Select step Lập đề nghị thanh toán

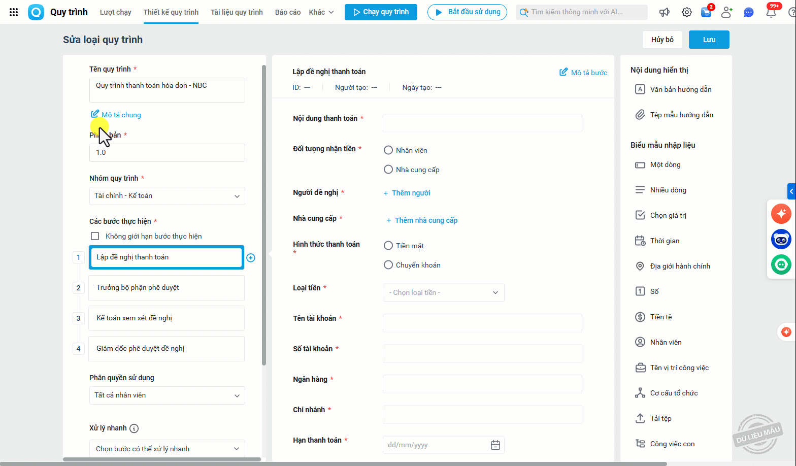pos(167,257)
